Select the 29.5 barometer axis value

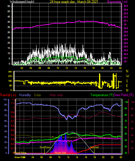coord(126,43)
